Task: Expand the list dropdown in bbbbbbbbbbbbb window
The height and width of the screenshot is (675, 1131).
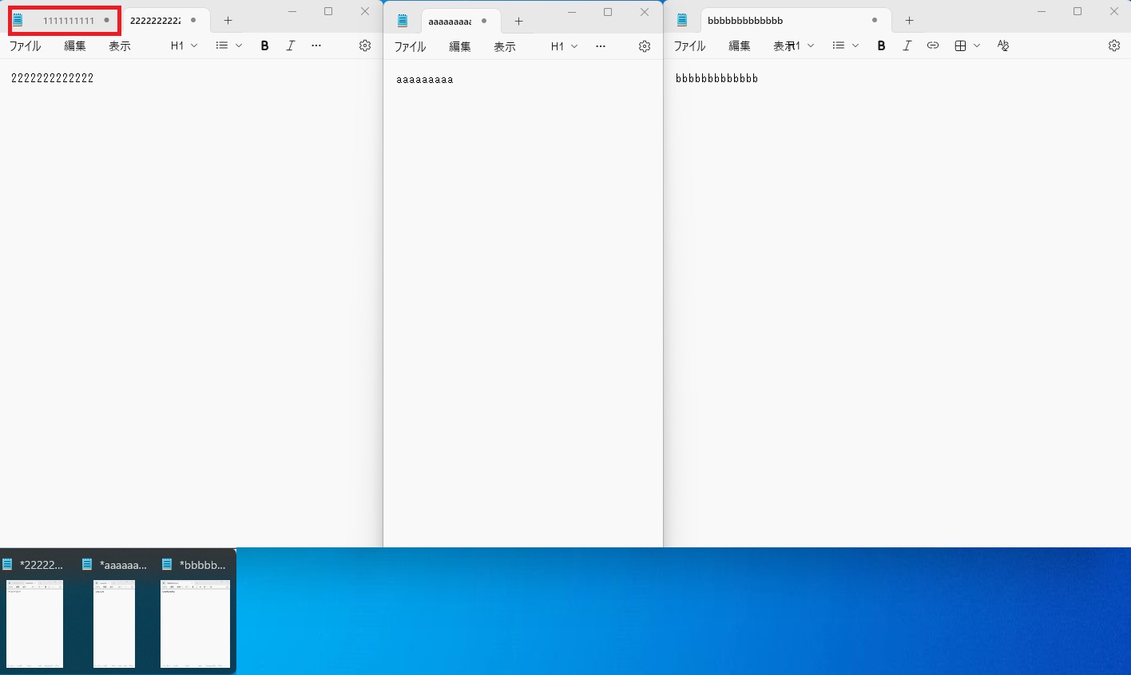Action: click(x=845, y=46)
